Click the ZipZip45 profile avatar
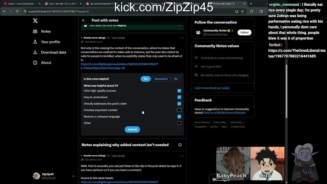 [x=36, y=176]
